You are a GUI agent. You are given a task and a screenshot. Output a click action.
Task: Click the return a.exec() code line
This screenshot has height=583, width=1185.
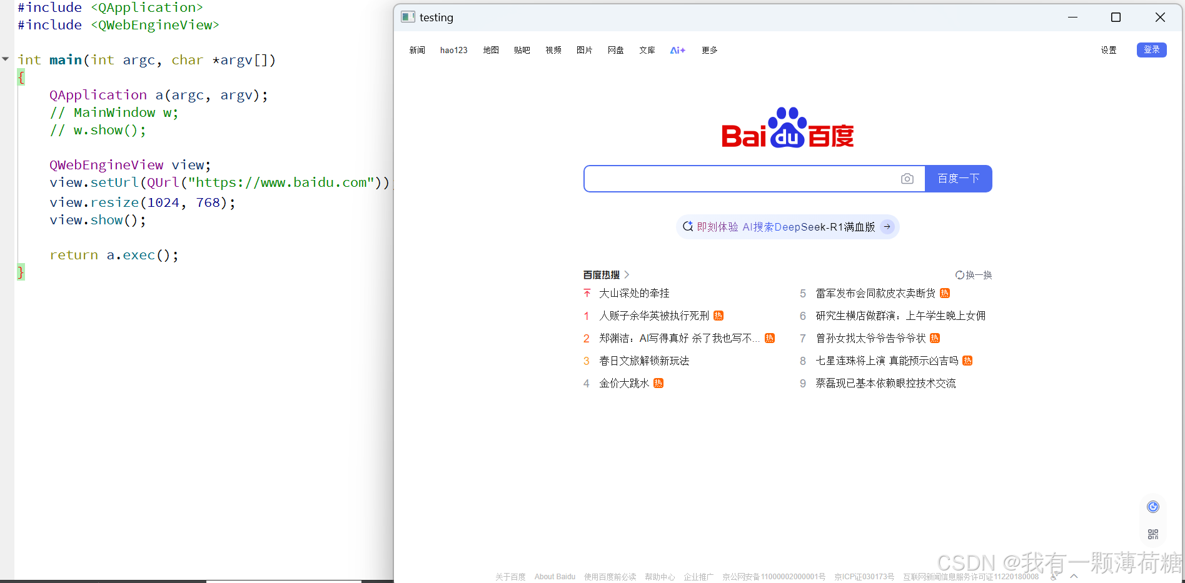pos(114,255)
